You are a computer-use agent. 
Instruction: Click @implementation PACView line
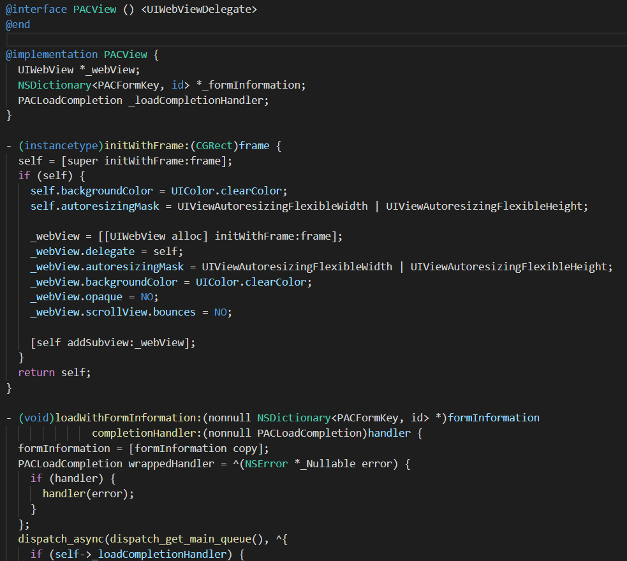click(82, 54)
